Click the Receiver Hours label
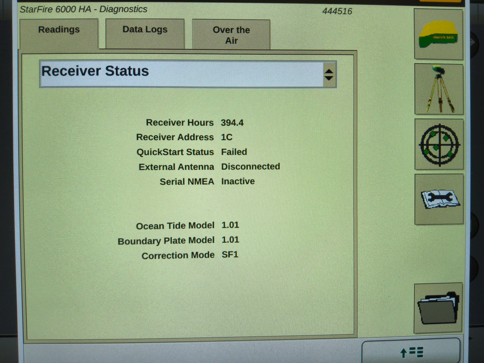The height and width of the screenshot is (363, 484). pyautogui.click(x=180, y=123)
